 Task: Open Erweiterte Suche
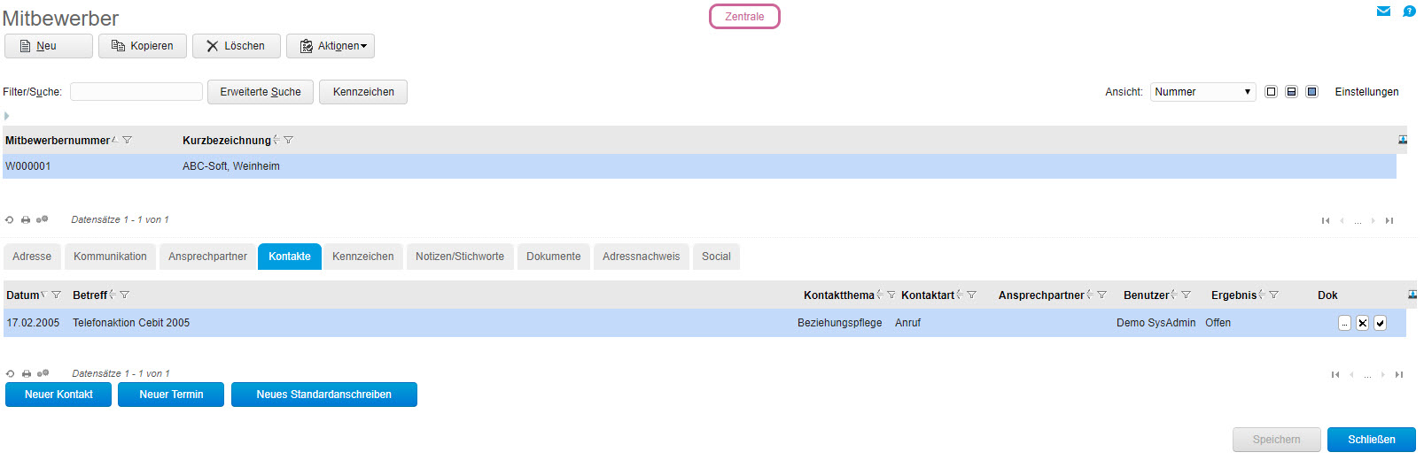pyautogui.click(x=261, y=92)
